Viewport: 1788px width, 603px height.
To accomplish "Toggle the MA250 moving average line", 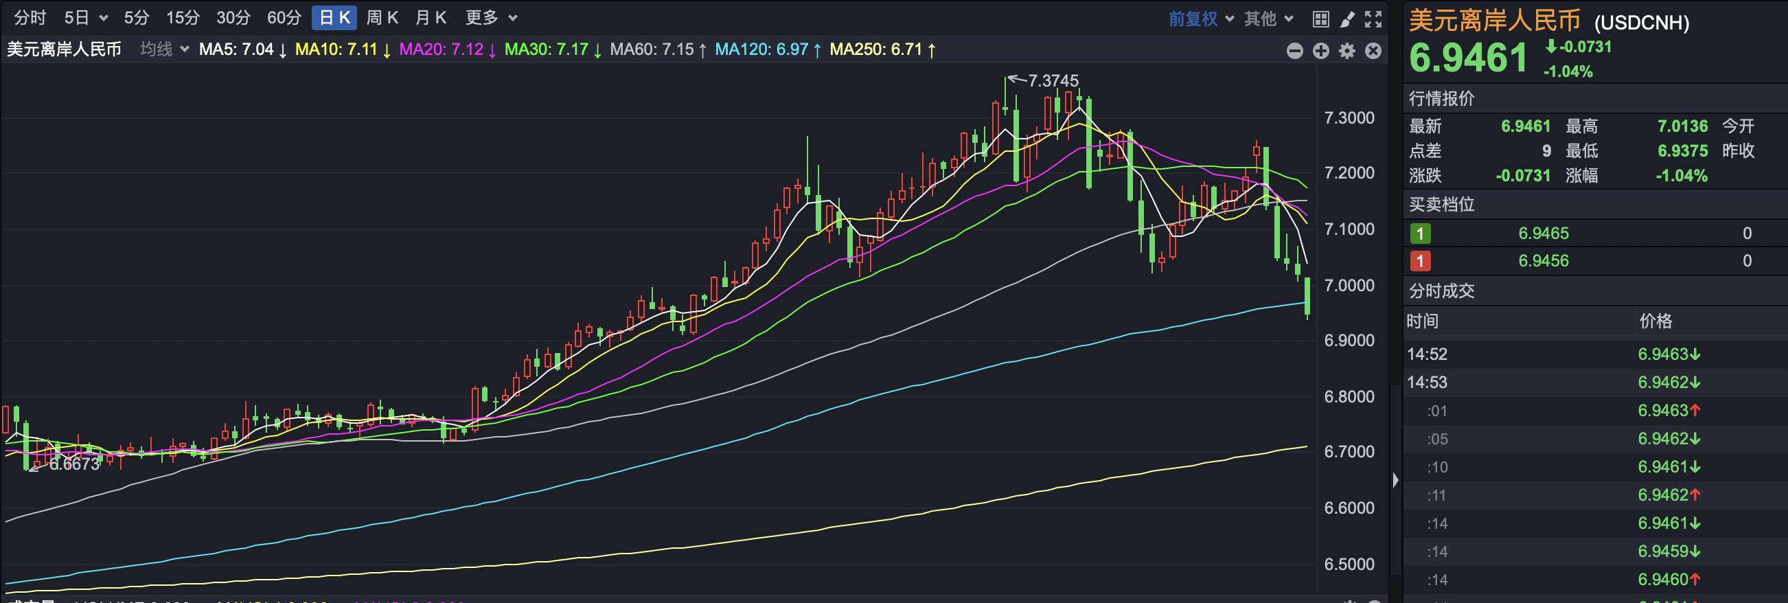I will 882,50.
